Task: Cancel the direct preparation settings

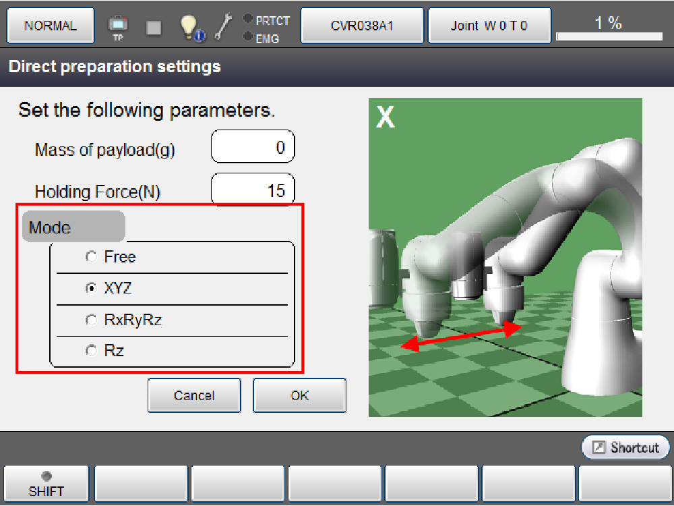Action: [194, 395]
